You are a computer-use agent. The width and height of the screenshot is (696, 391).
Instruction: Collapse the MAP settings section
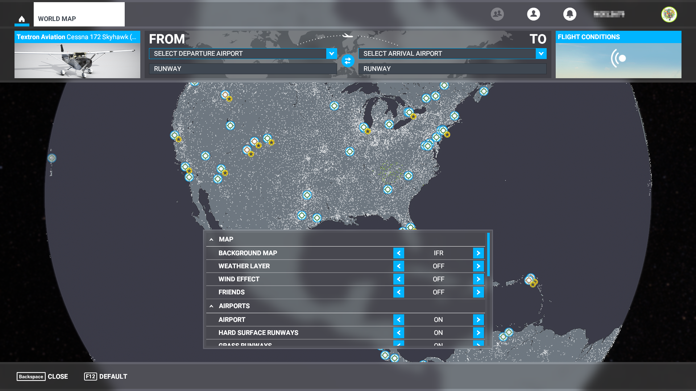tap(211, 239)
